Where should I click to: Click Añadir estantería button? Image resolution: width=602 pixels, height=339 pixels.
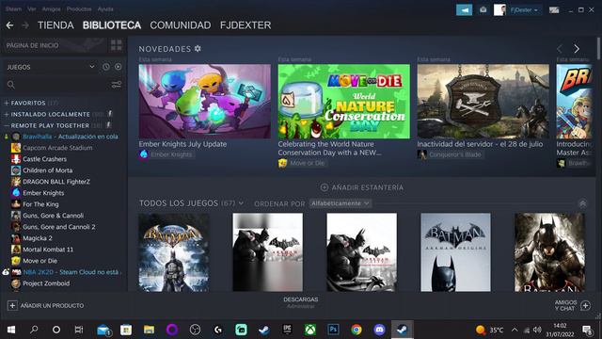pyautogui.click(x=362, y=187)
